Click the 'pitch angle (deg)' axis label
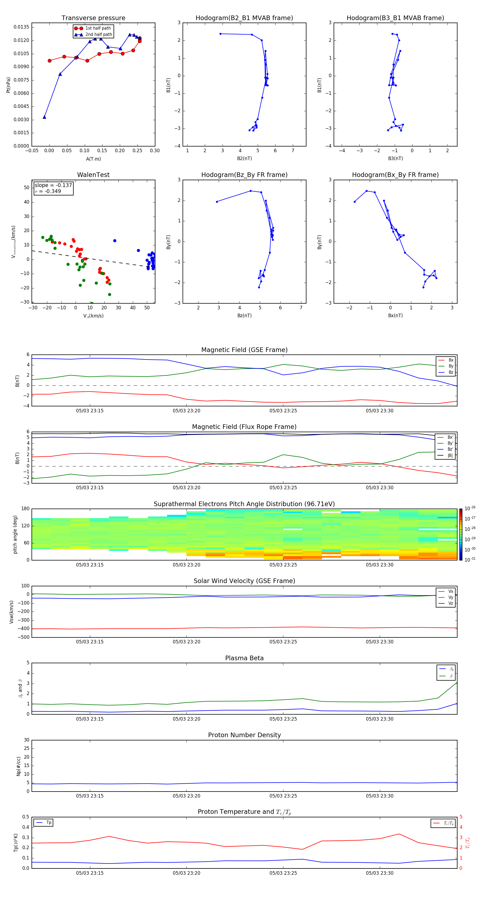 pos(15,534)
